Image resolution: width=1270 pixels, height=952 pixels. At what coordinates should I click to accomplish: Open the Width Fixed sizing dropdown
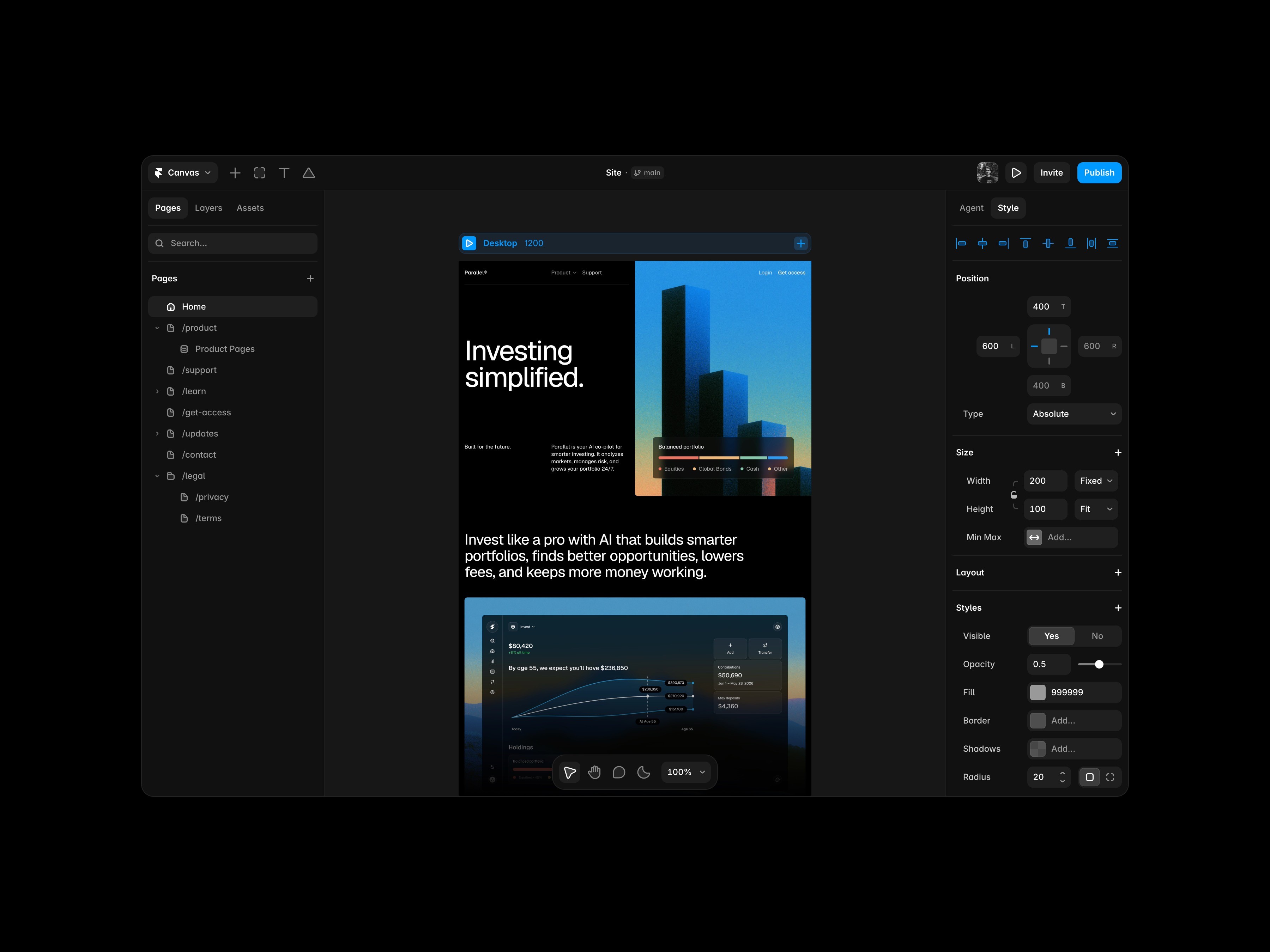(1096, 481)
